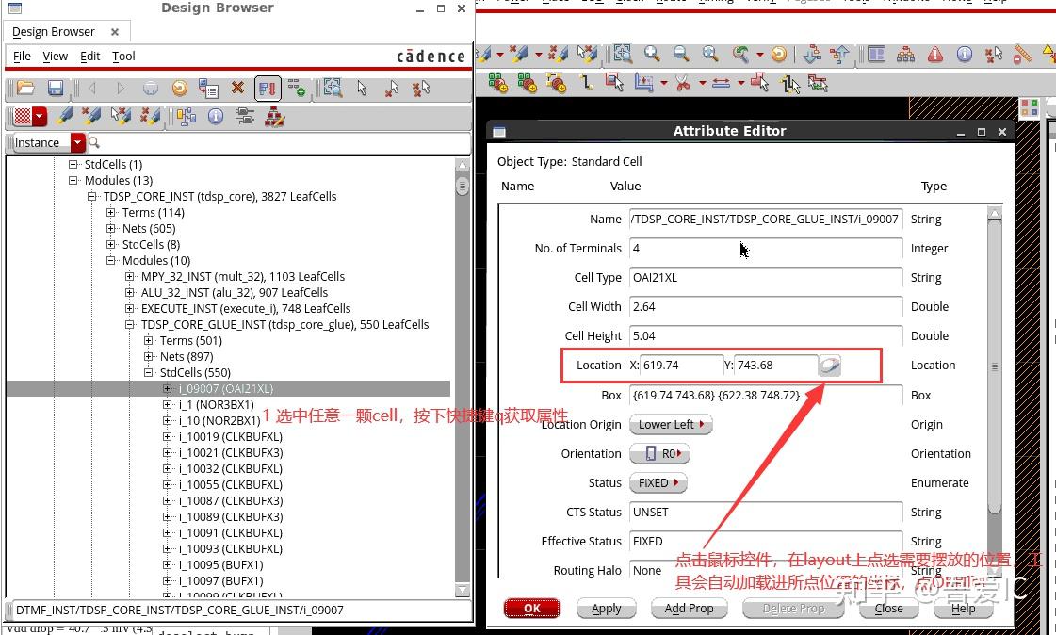
Task: Click the mouse picker icon beside Location field
Action: [829, 366]
